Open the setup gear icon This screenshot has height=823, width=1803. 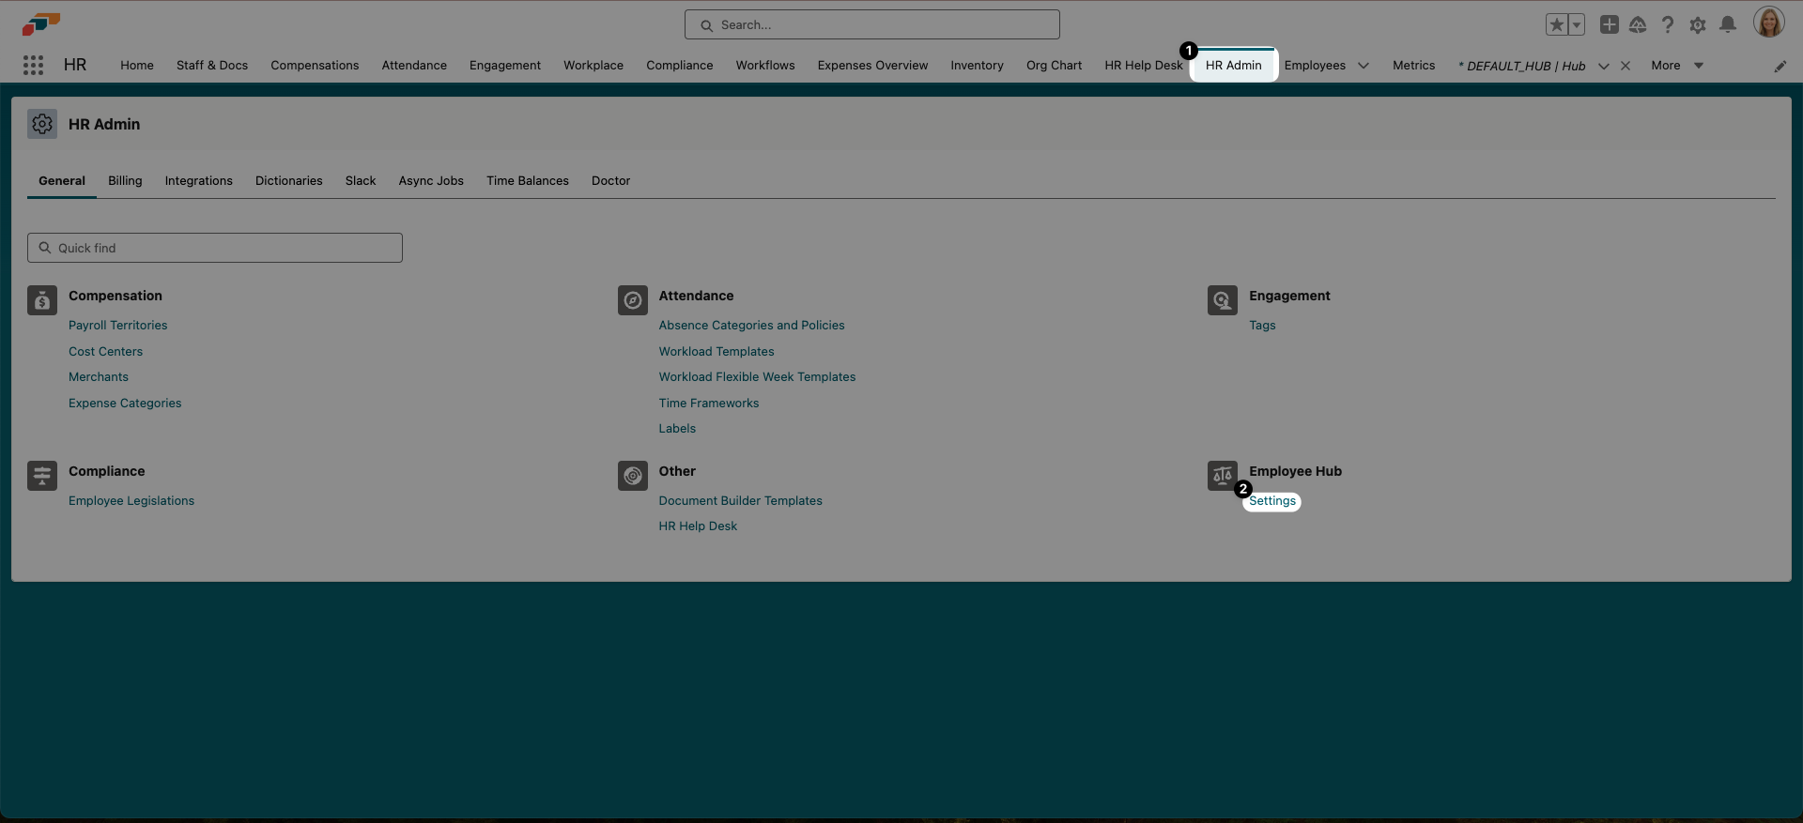1697,25
